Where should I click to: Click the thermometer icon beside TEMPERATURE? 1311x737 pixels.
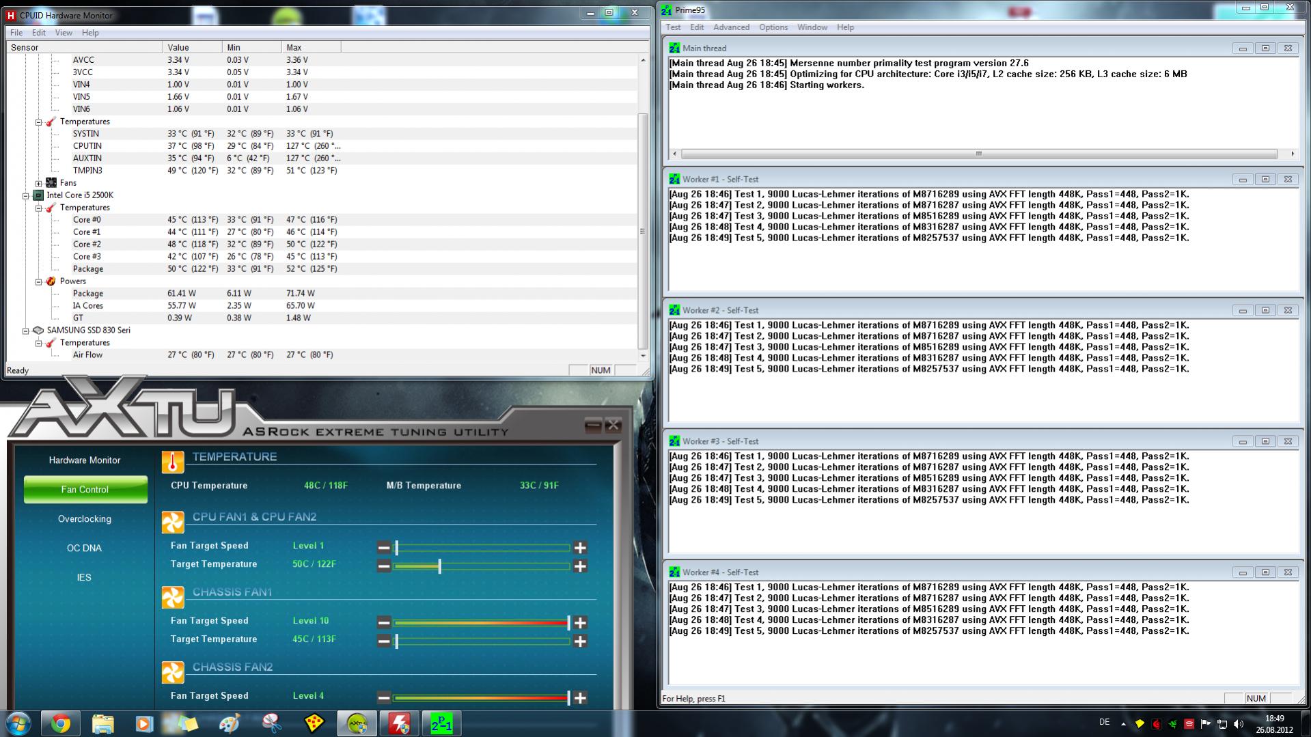pos(173,462)
